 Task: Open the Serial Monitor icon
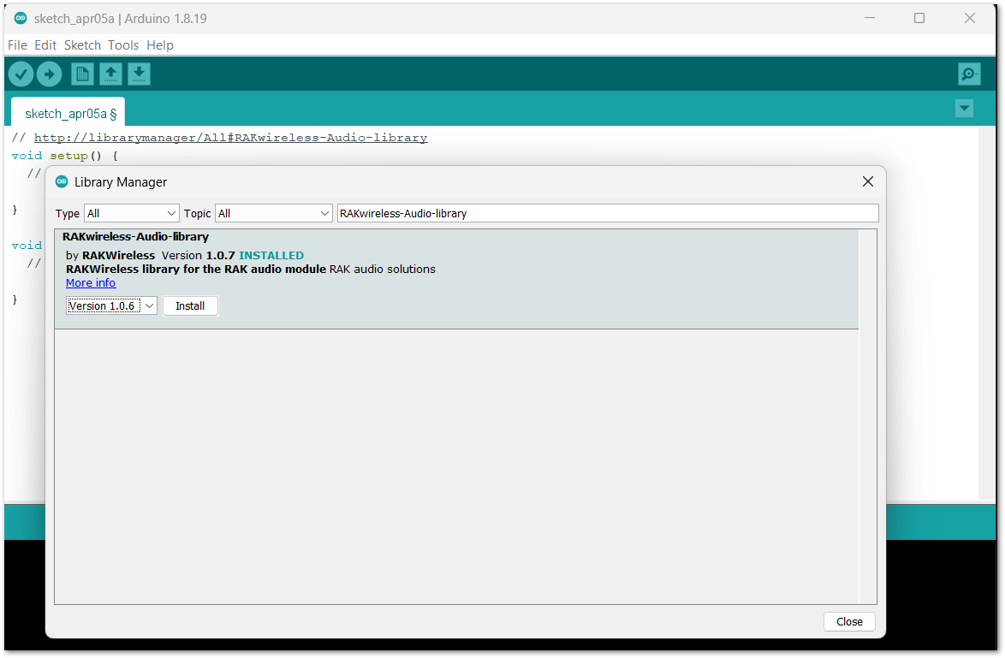click(969, 74)
